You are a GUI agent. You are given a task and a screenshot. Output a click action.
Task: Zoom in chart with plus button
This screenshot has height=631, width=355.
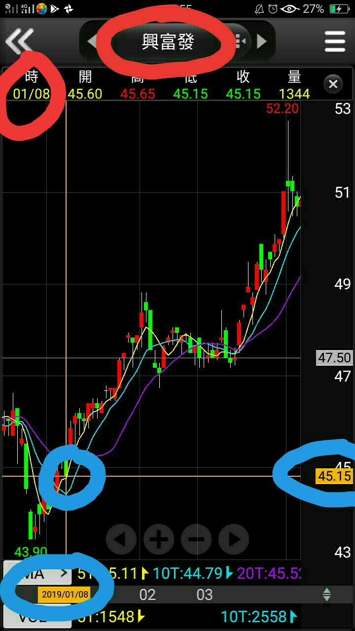[x=159, y=539]
